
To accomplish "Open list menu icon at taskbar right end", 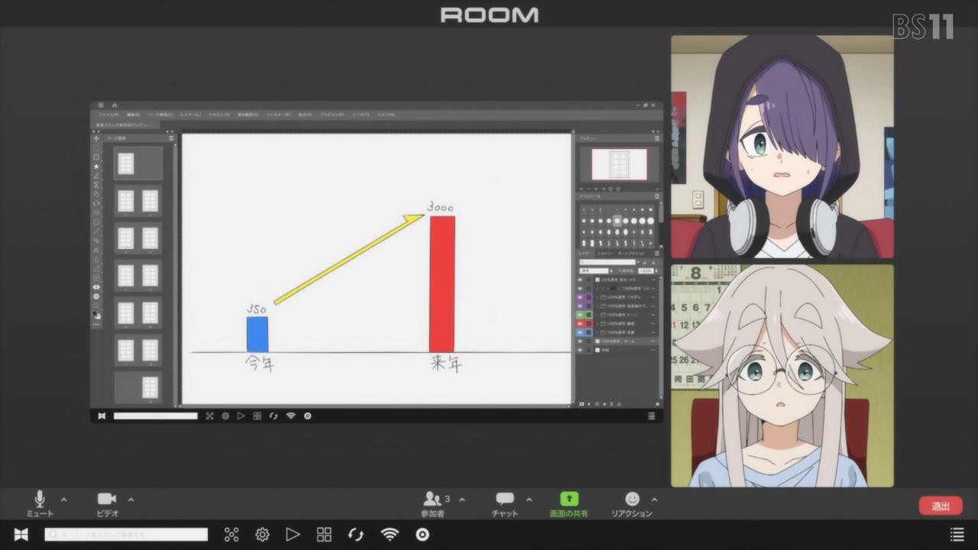I will click(957, 535).
